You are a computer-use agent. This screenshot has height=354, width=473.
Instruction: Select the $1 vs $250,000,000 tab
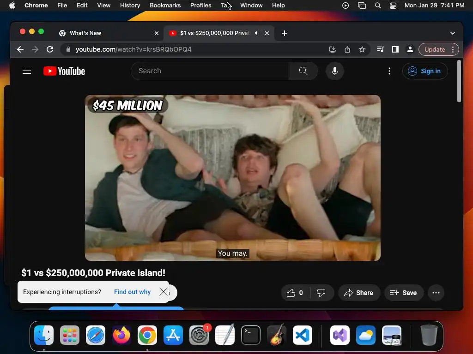219,33
